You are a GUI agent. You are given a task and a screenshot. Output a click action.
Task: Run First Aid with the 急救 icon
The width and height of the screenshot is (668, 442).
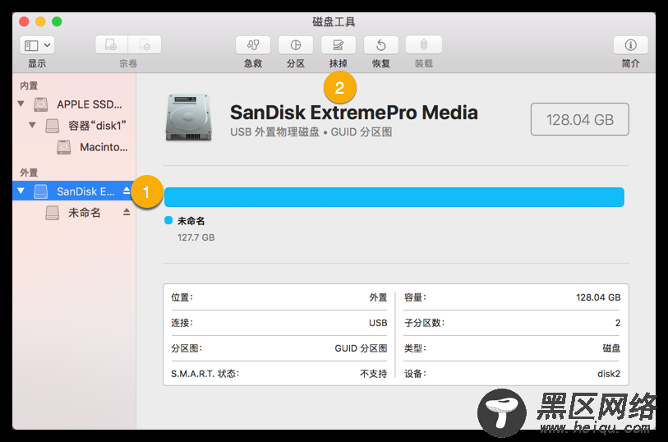[x=253, y=44]
